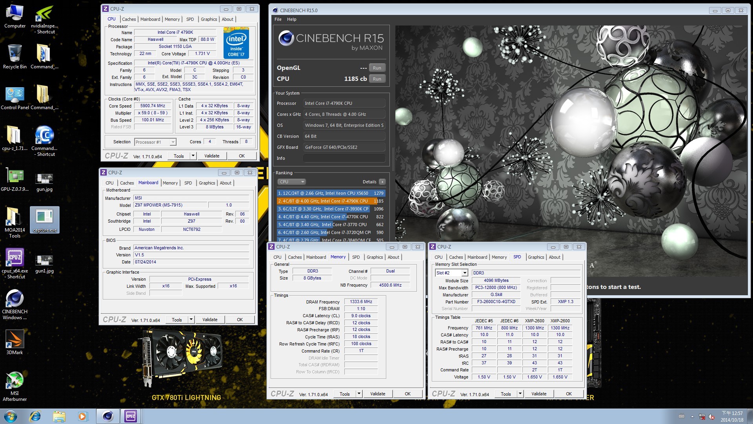Open the Recycle Bin icon
Viewport: 753px width, 424px height.
[15, 57]
